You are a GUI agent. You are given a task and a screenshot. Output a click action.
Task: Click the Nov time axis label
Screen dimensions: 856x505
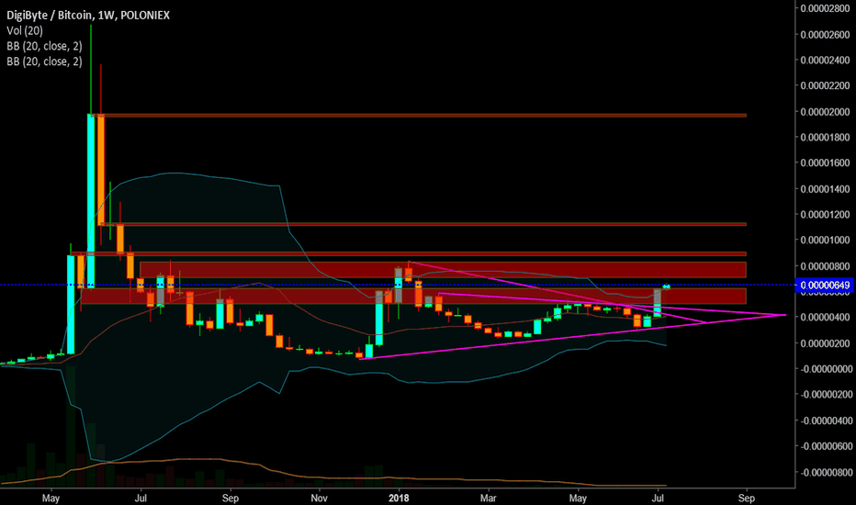point(319,498)
